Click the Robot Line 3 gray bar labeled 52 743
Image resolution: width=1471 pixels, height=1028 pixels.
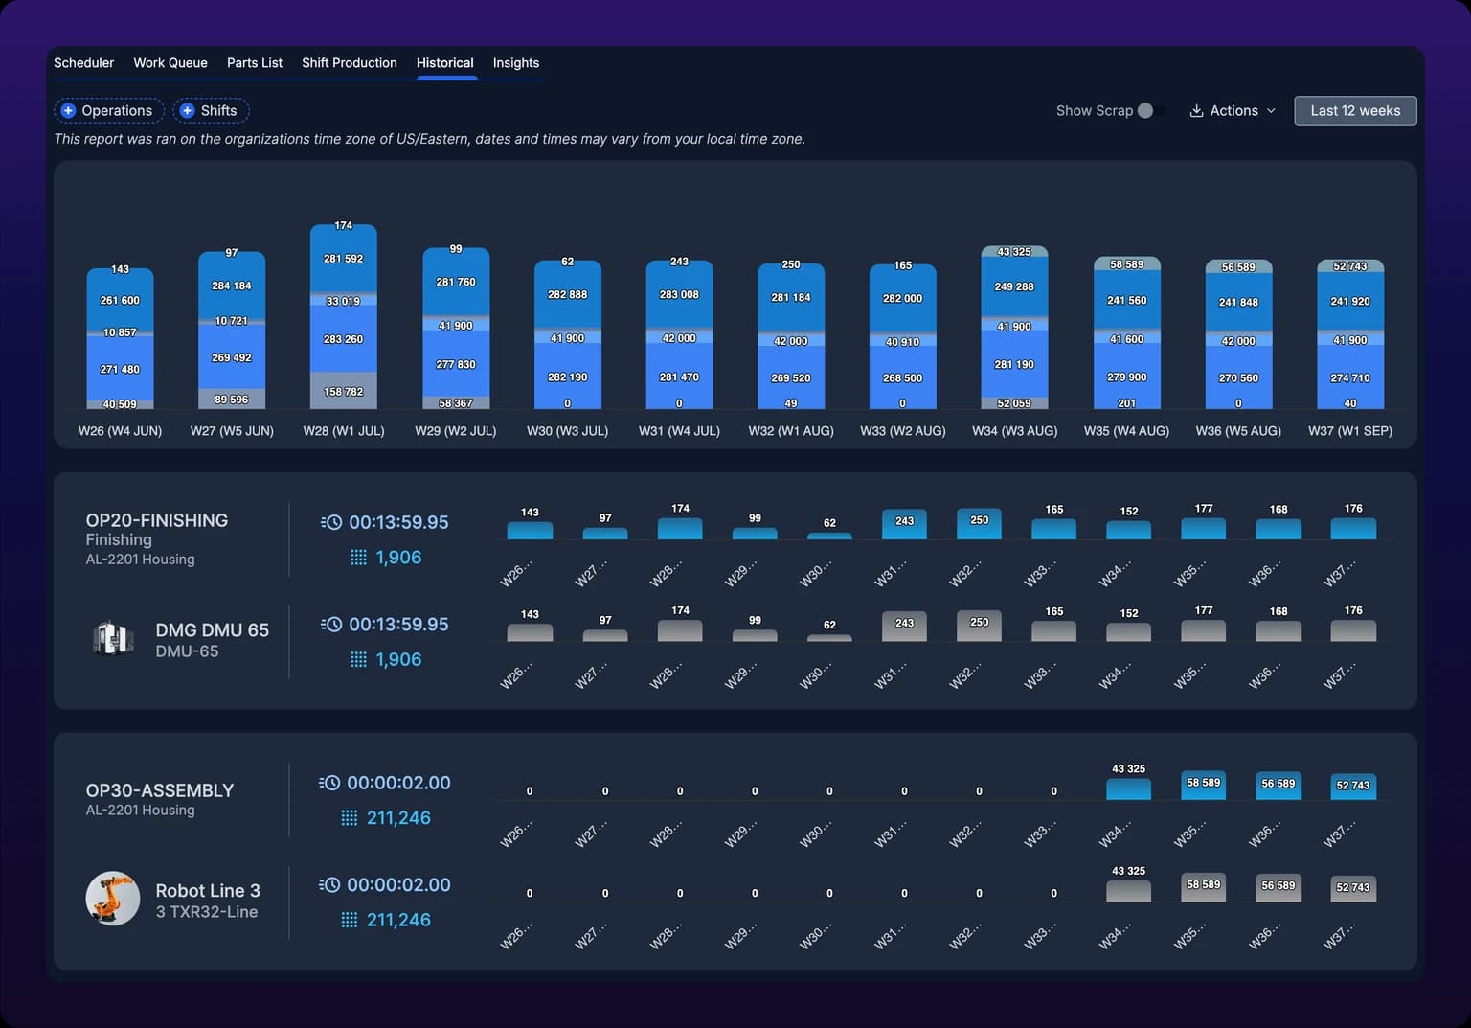tap(1353, 888)
